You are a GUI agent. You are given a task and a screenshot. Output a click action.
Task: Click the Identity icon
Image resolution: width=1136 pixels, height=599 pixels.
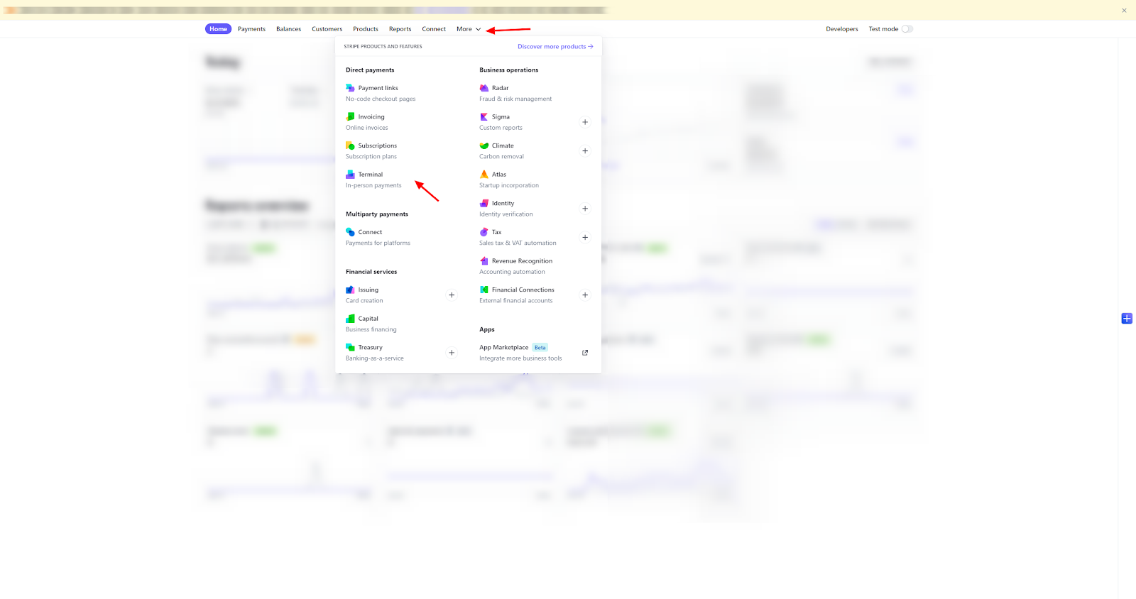[484, 203]
